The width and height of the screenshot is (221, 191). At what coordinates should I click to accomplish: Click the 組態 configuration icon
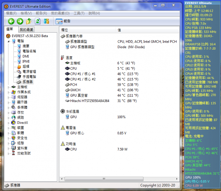click(13, 143)
